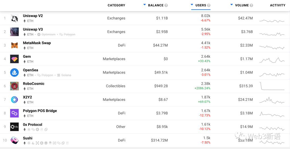Click the $24.21M volume value
The image size is (290, 149).
[245, 100]
